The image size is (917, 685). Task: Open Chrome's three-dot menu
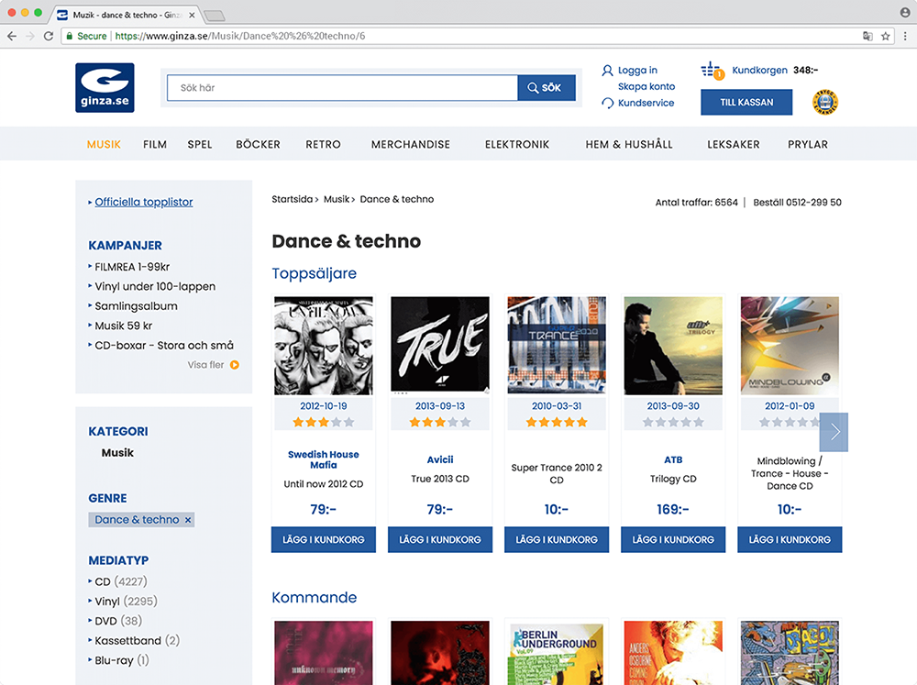click(x=905, y=37)
